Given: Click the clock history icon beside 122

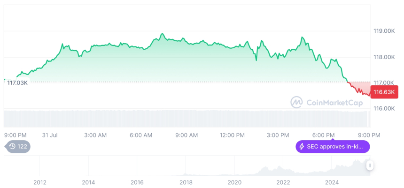Looking at the screenshot, I should point(13,147).
